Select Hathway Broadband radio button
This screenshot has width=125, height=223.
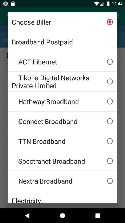coord(110,101)
